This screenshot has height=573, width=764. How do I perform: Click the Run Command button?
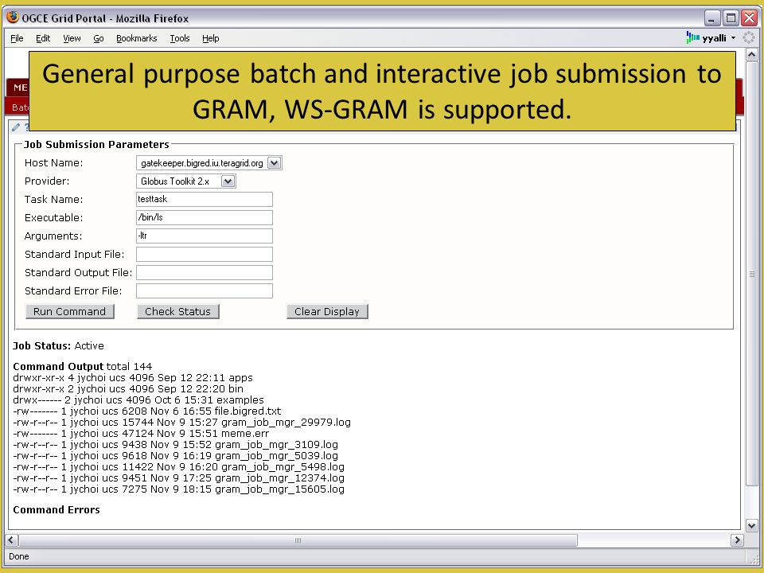70,311
